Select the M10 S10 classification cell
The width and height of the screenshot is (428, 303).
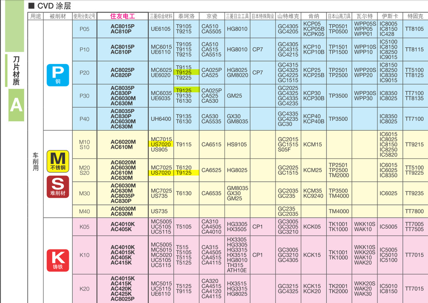coord(84,145)
